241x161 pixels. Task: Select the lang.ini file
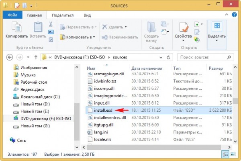(x=159, y=132)
